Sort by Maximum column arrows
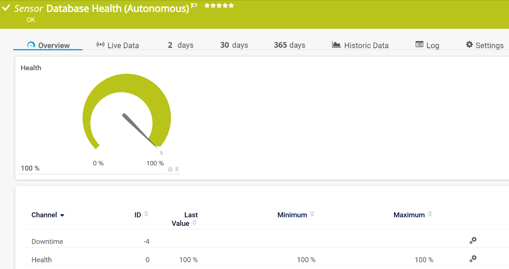 (x=430, y=214)
